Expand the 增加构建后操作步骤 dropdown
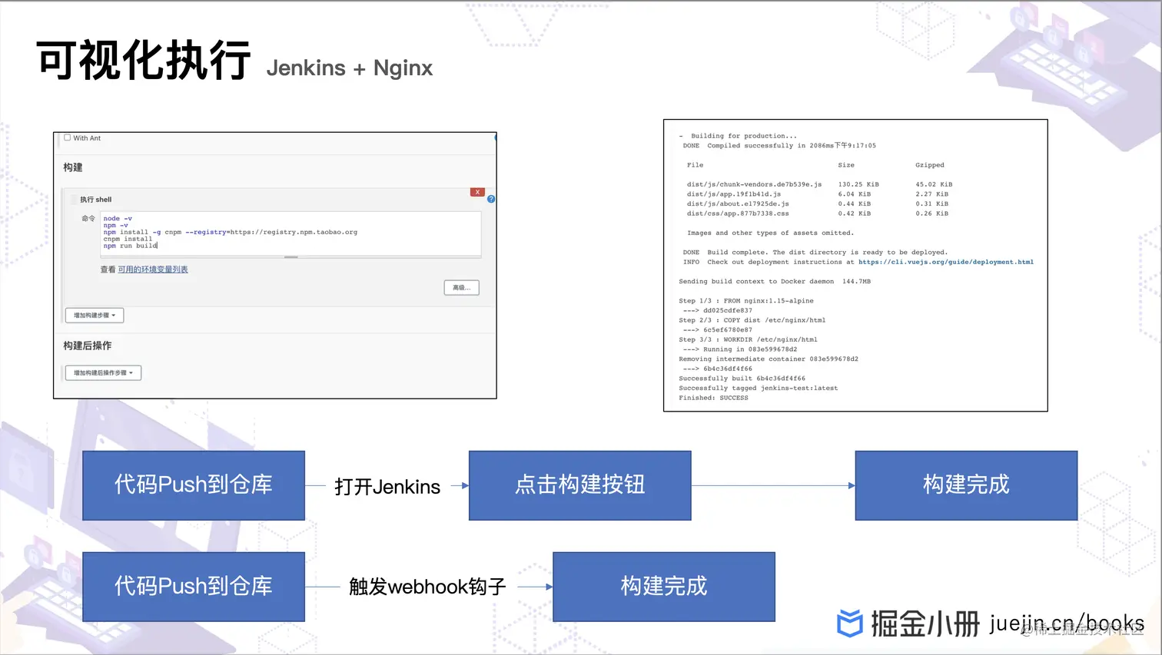The height and width of the screenshot is (655, 1162). click(103, 373)
